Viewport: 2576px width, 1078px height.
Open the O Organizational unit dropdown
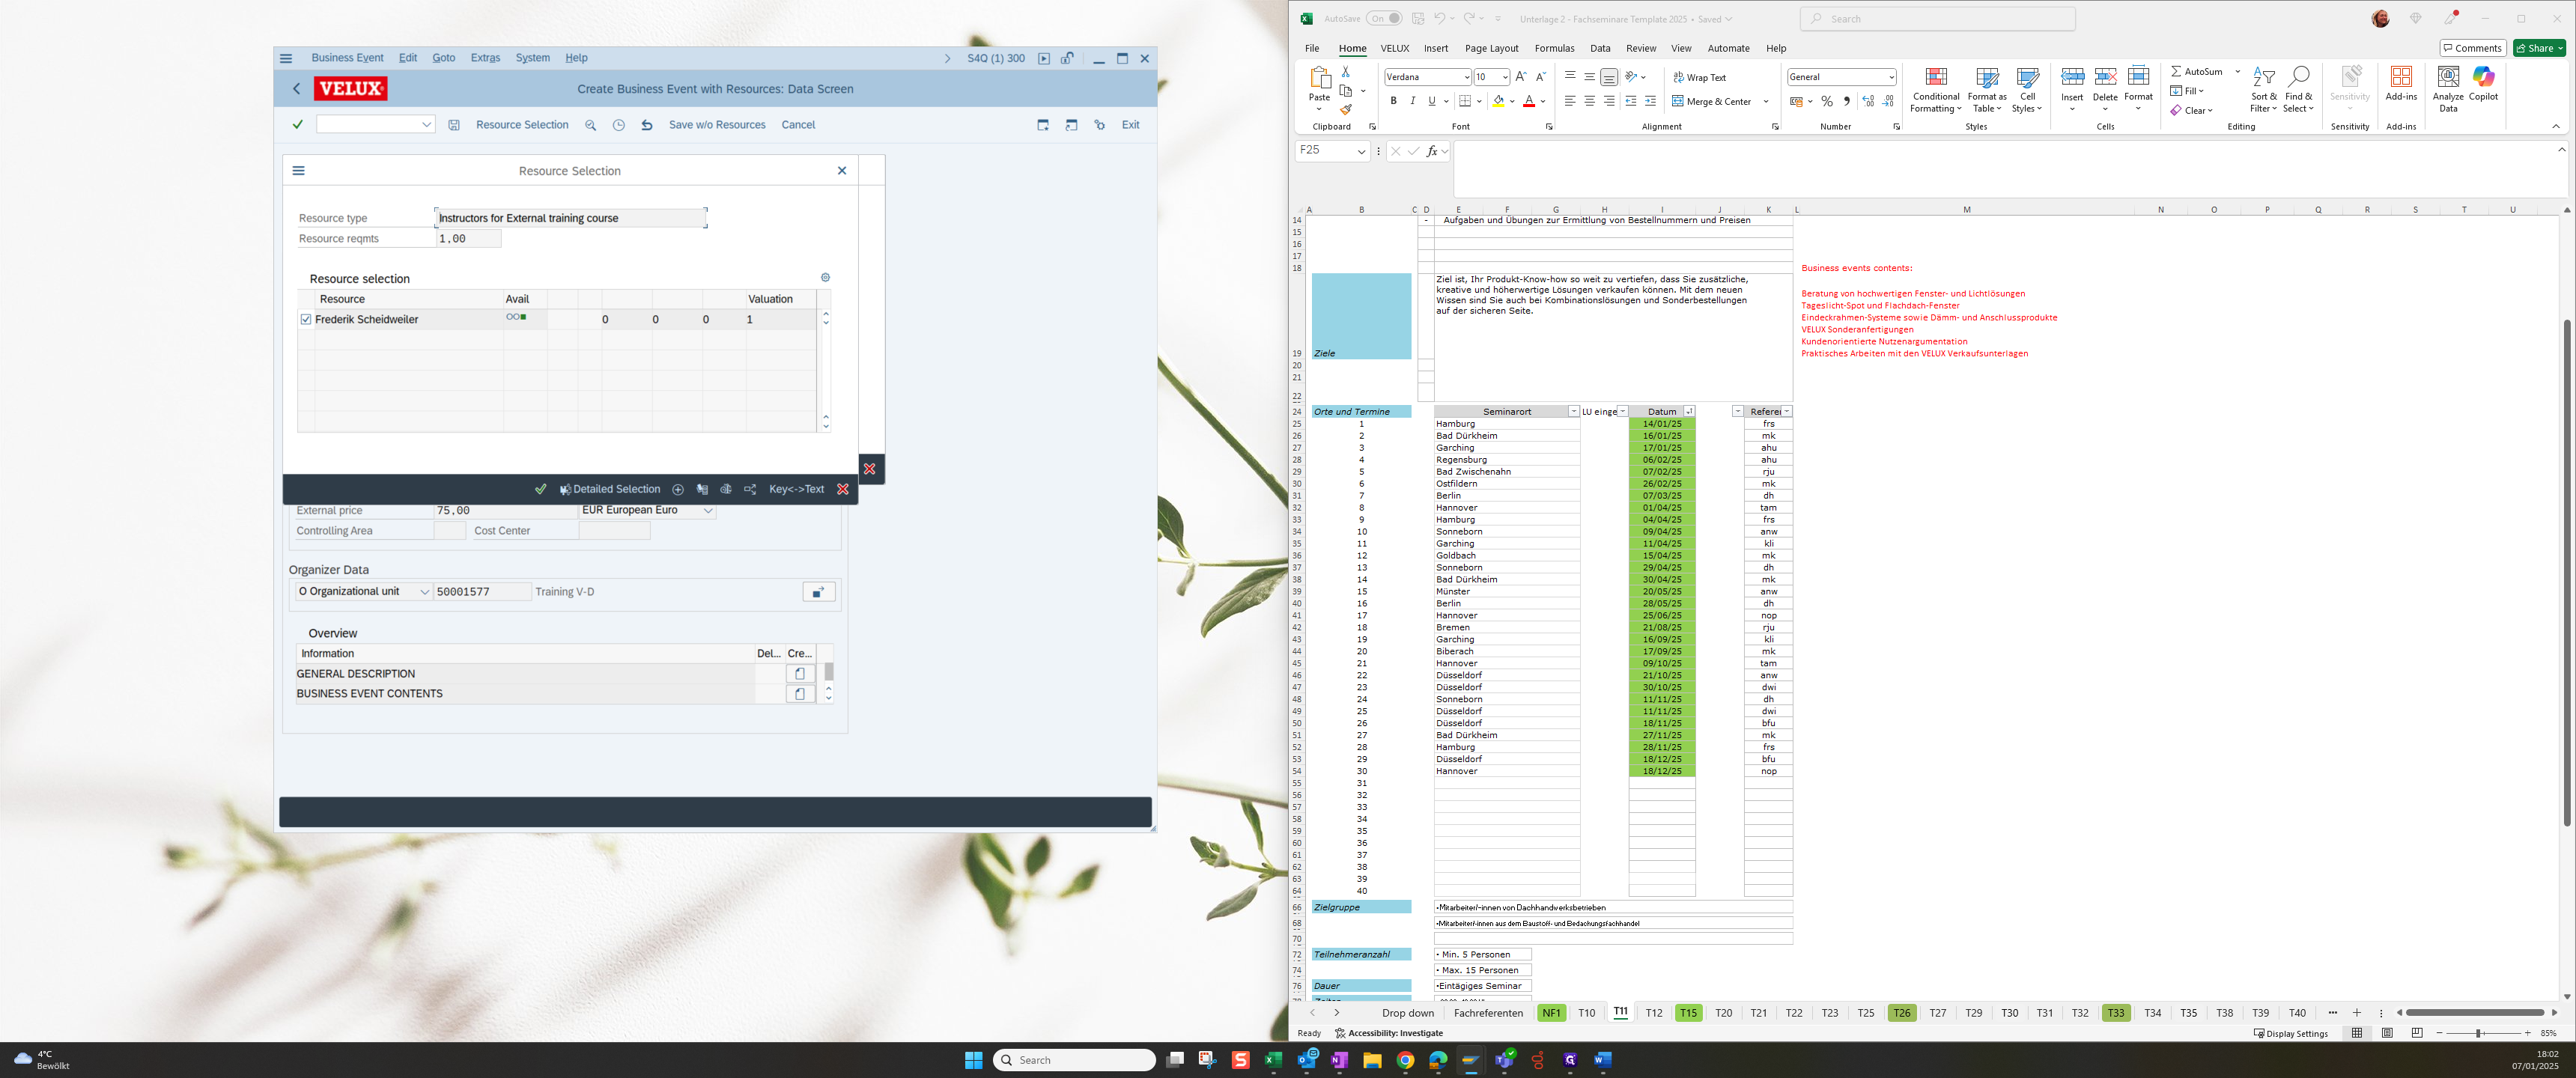[364, 592]
